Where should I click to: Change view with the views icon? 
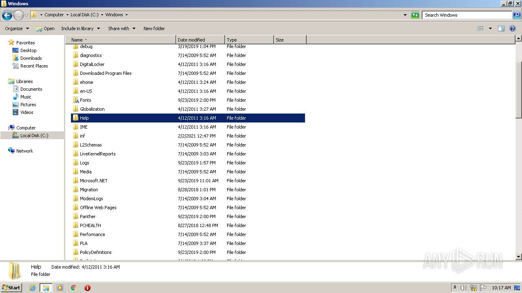tap(480, 28)
